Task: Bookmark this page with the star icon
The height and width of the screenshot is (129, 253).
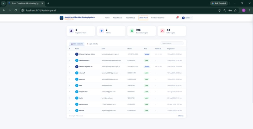Action: coord(235,10)
